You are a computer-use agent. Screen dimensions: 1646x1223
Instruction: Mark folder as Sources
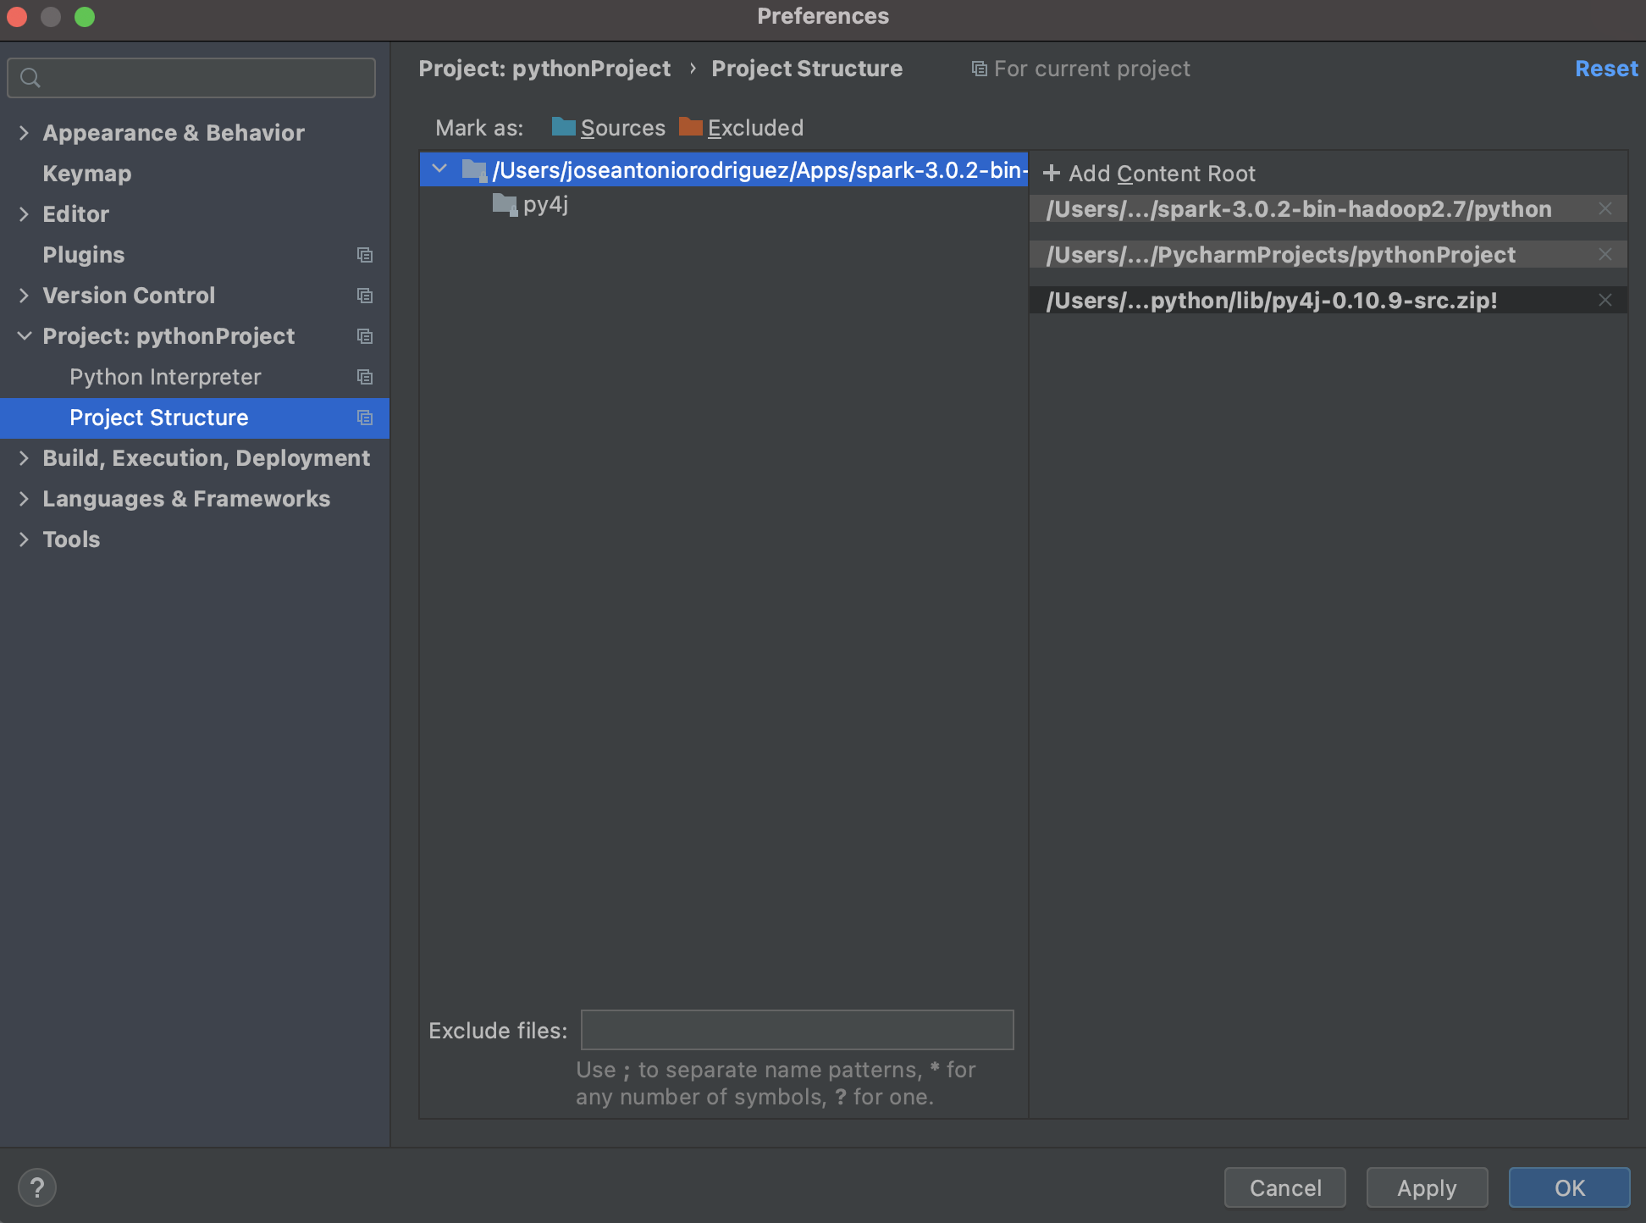pos(609,128)
